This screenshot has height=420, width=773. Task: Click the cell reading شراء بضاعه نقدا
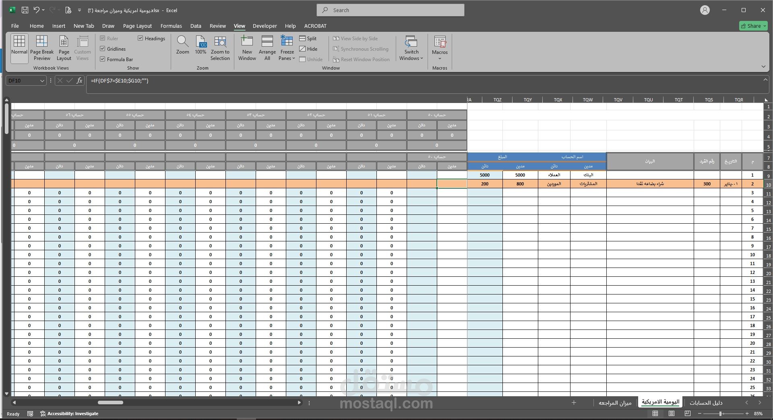(x=650, y=184)
